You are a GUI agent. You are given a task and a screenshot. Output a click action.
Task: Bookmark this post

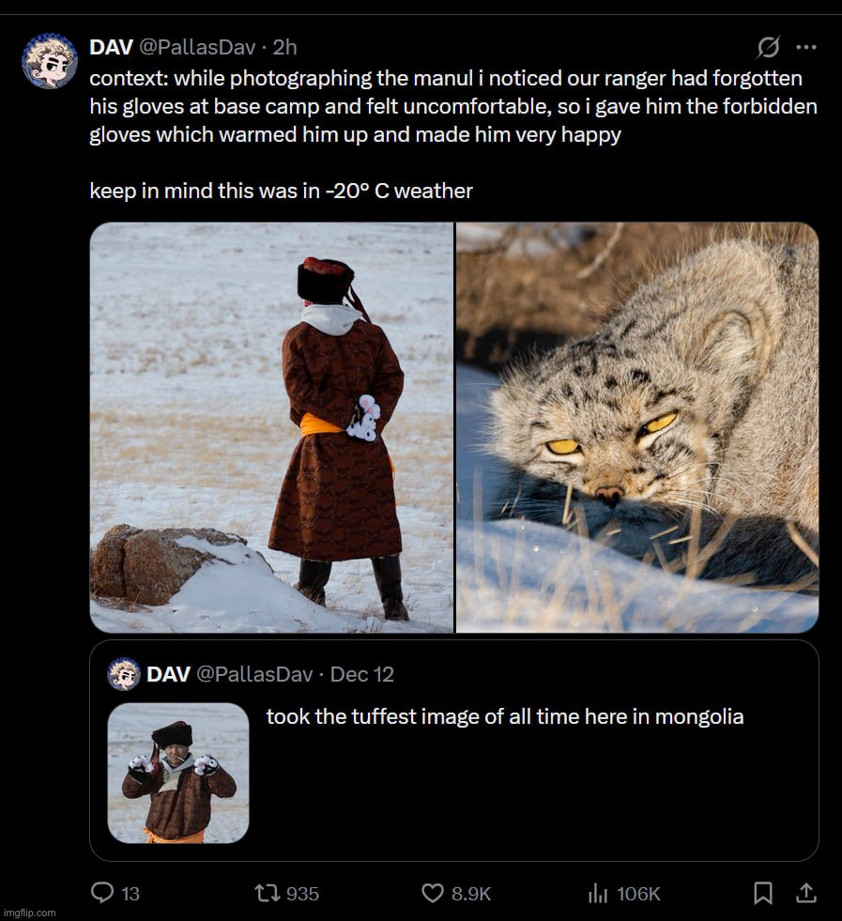[x=763, y=894]
